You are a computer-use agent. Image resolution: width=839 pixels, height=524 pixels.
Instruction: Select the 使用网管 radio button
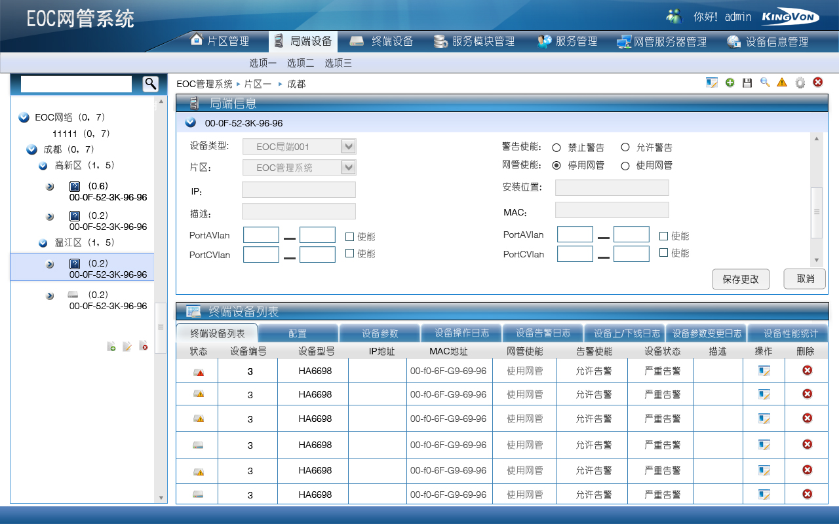(x=625, y=166)
